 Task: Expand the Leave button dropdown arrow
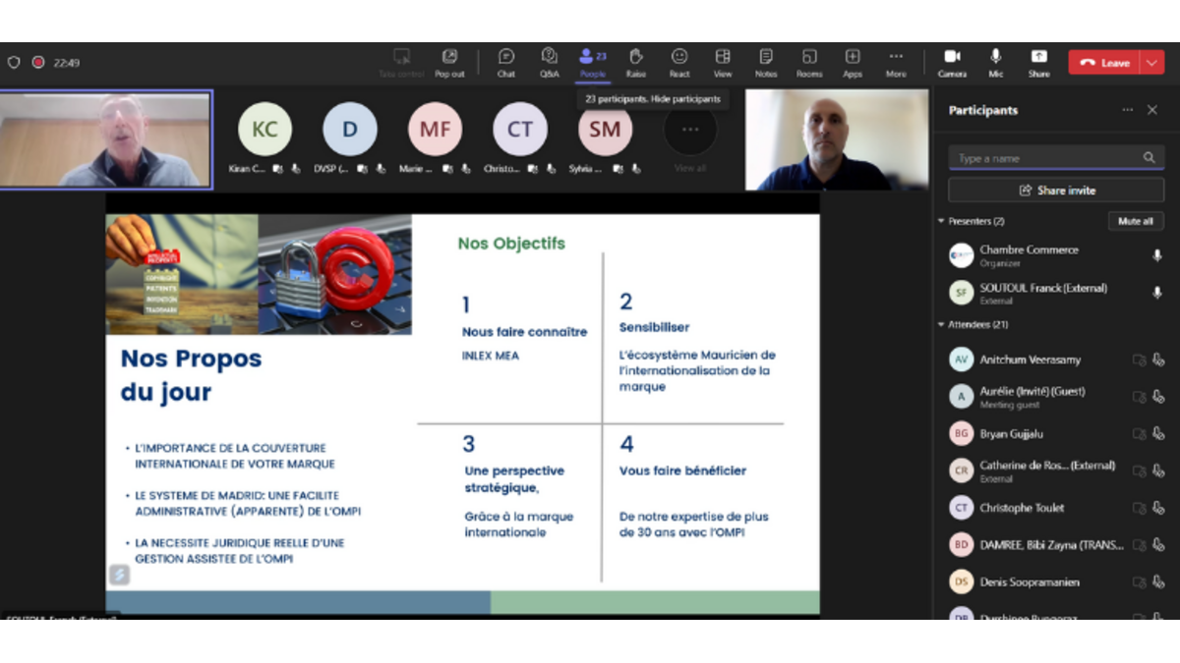point(1151,63)
